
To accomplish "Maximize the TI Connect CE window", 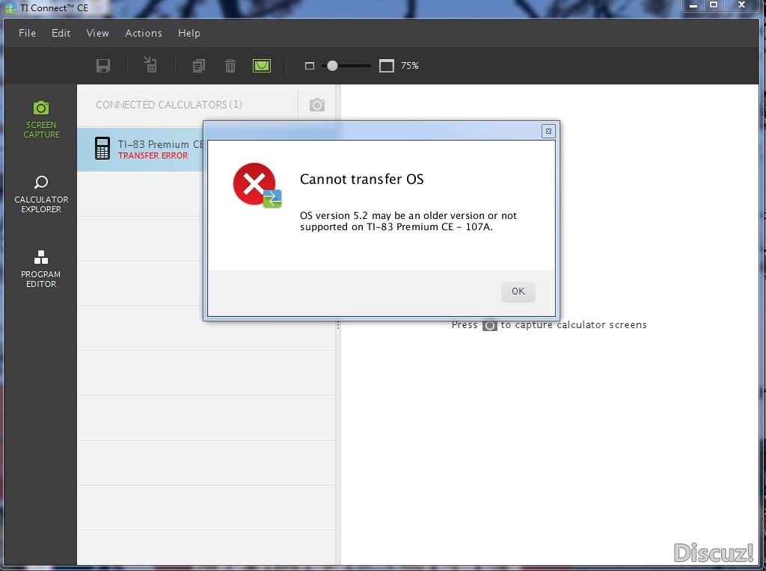I will click(x=714, y=5).
